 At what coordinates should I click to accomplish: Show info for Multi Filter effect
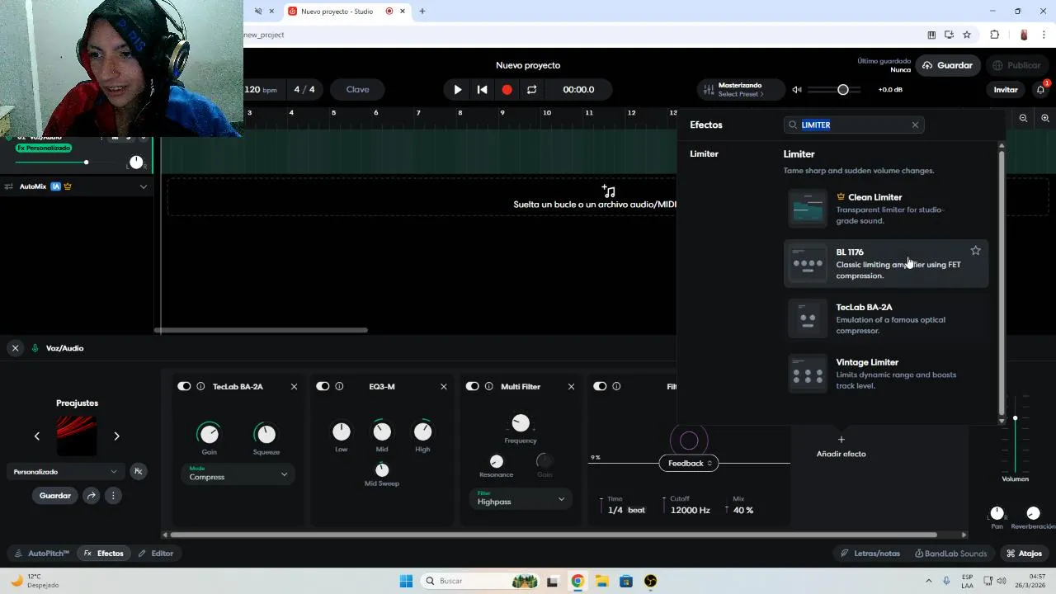click(489, 386)
